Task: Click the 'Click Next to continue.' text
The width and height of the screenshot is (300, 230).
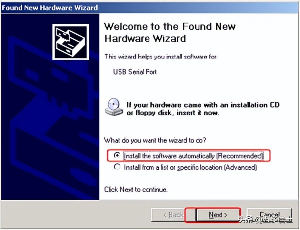Action: (136, 190)
